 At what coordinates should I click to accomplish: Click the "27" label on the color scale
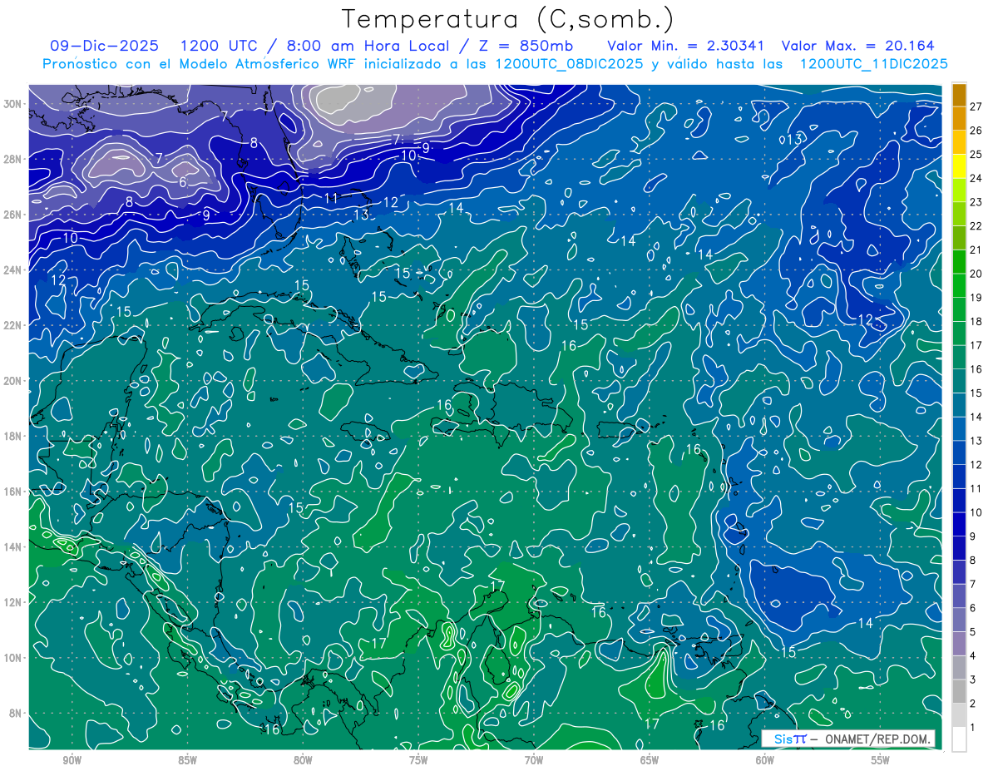(976, 106)
